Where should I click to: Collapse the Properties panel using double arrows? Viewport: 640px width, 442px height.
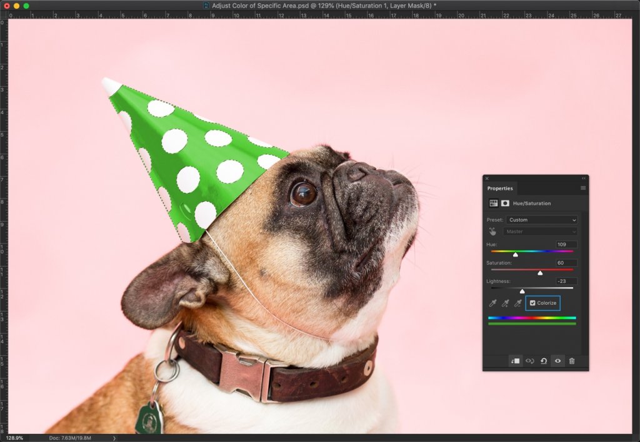click(583, 177)
